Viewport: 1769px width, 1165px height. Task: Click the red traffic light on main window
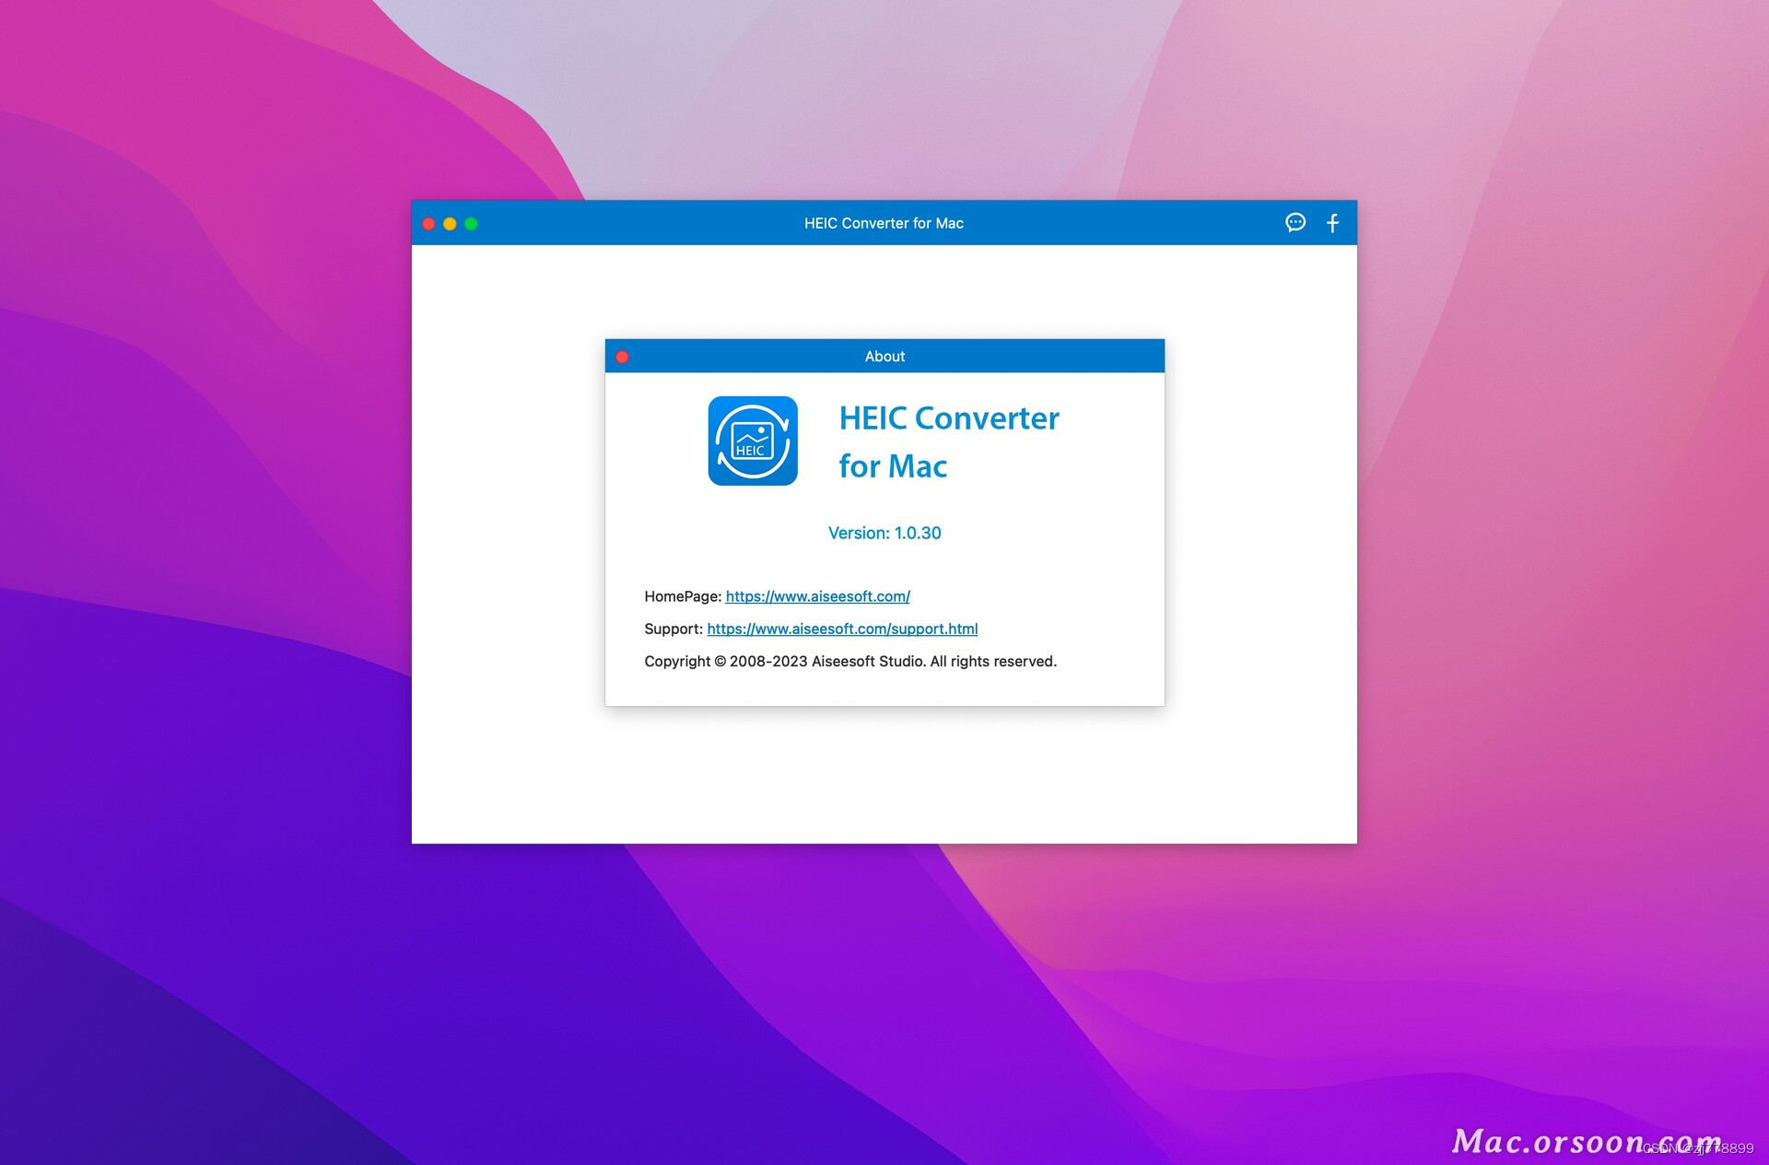(428, 223)
